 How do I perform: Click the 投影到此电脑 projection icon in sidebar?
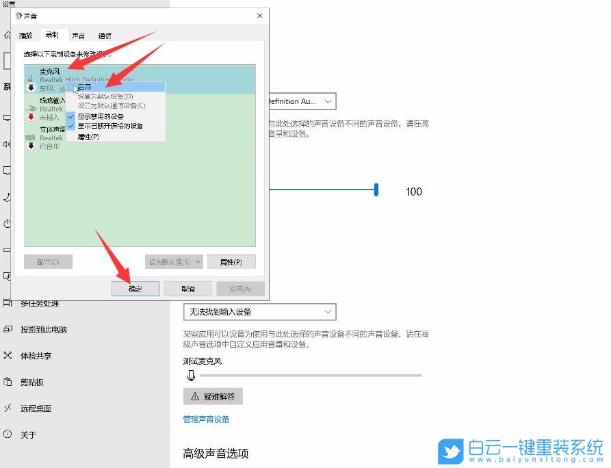pyautogui.click(x=9, y=329)
